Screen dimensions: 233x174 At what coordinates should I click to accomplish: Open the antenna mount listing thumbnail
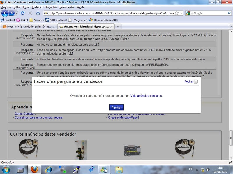pyautogui.click(x=80, y=150)
